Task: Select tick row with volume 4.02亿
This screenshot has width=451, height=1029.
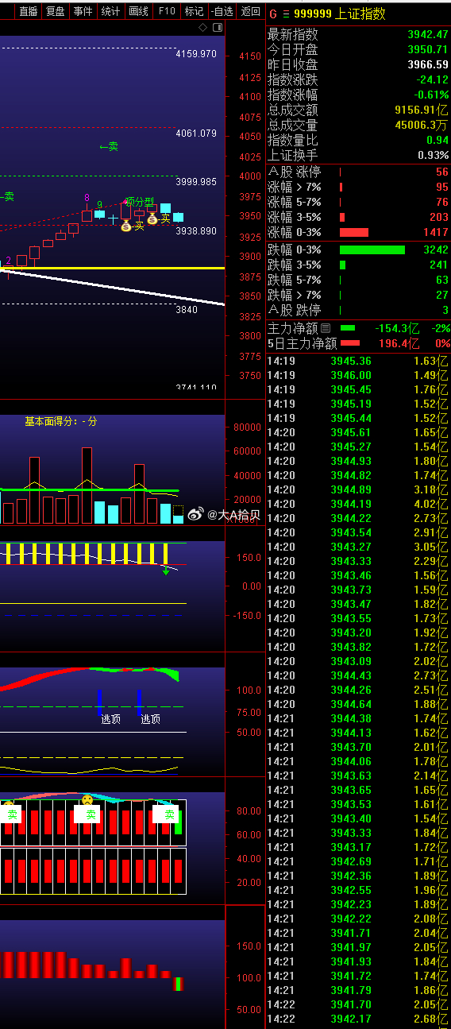Action: (358, 504)
